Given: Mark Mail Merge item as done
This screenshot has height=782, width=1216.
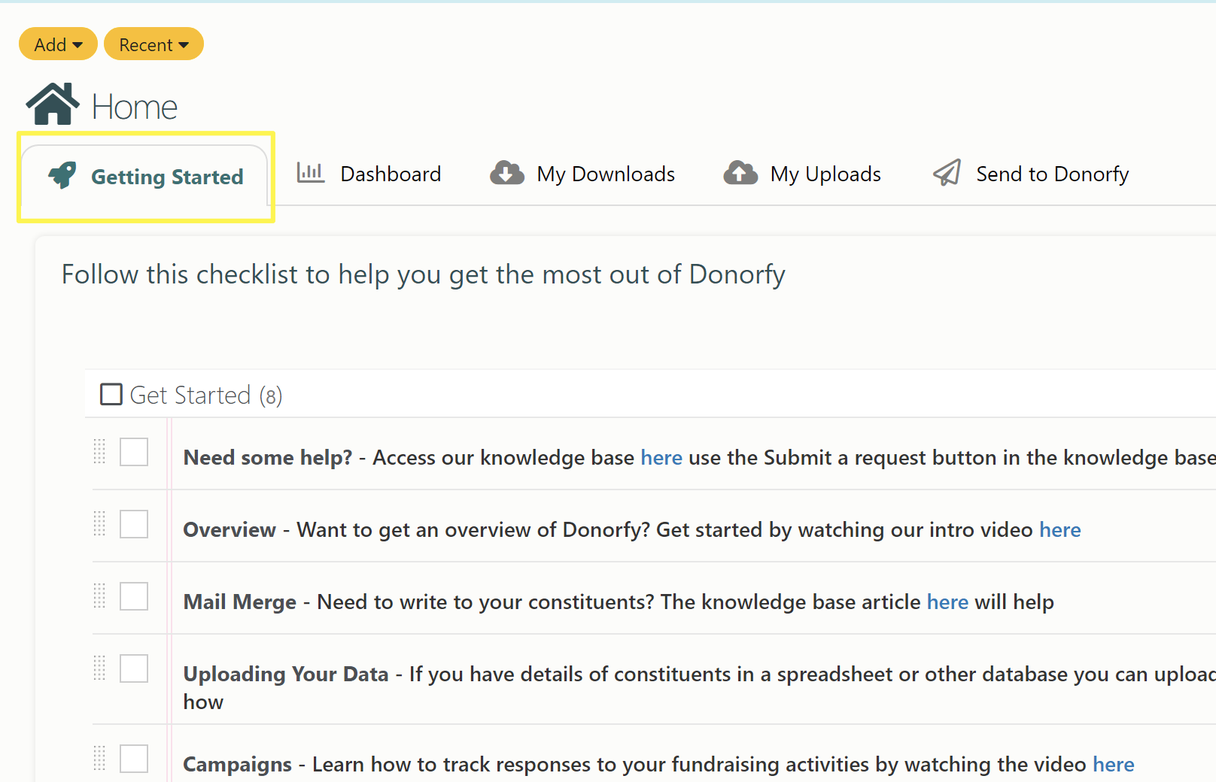Looking at the screenshot, I should [x=134, y=596].
